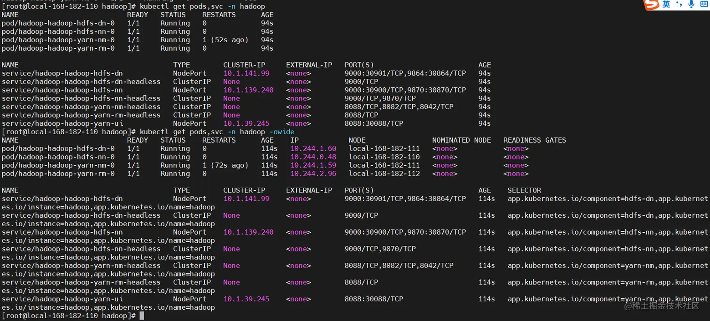The image size is (710, 321).
Task: Click the SELECTOR column header
Action: (524, 191)
